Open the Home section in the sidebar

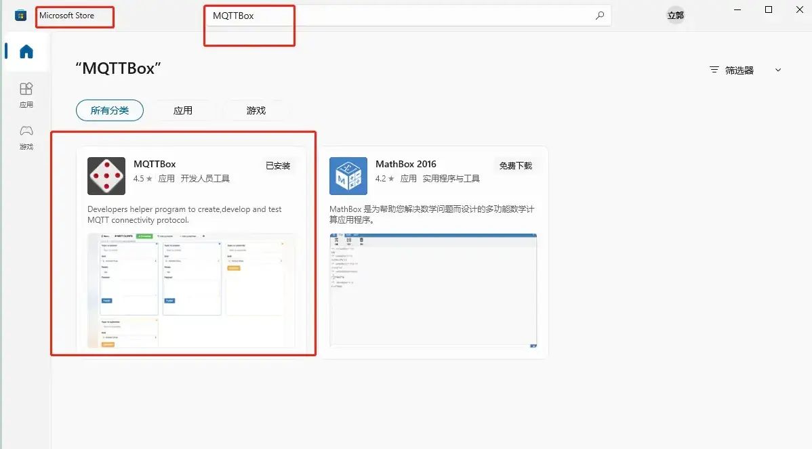25,51
